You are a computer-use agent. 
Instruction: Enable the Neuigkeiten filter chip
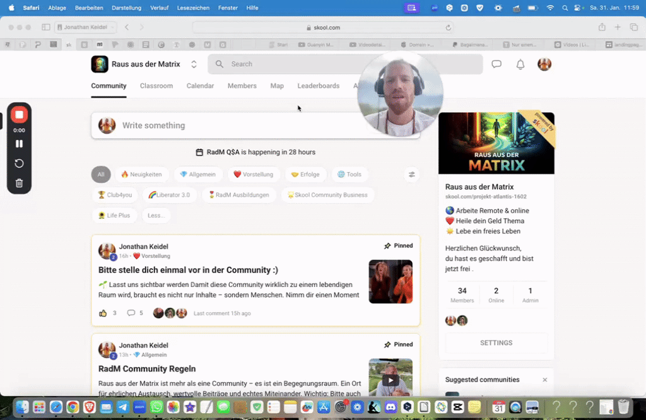[x=142, y=174]
